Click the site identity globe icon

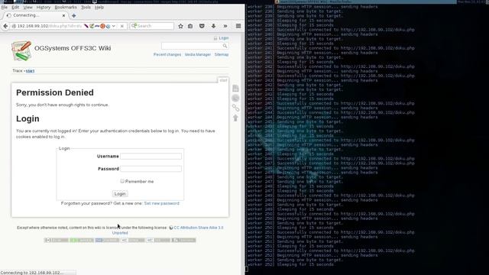[x=14, y=26]
